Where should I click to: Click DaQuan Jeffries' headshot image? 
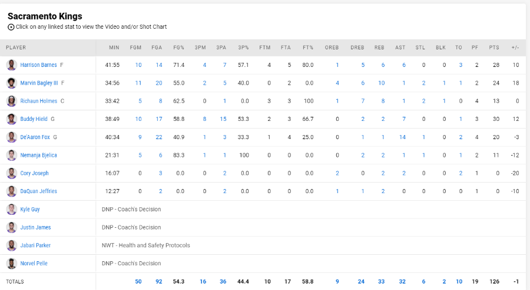(x=12, y=191)
